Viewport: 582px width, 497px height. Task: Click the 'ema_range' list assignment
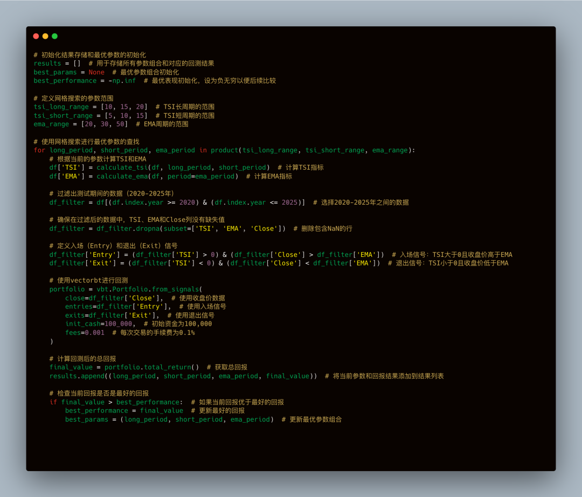click(80, 124)
